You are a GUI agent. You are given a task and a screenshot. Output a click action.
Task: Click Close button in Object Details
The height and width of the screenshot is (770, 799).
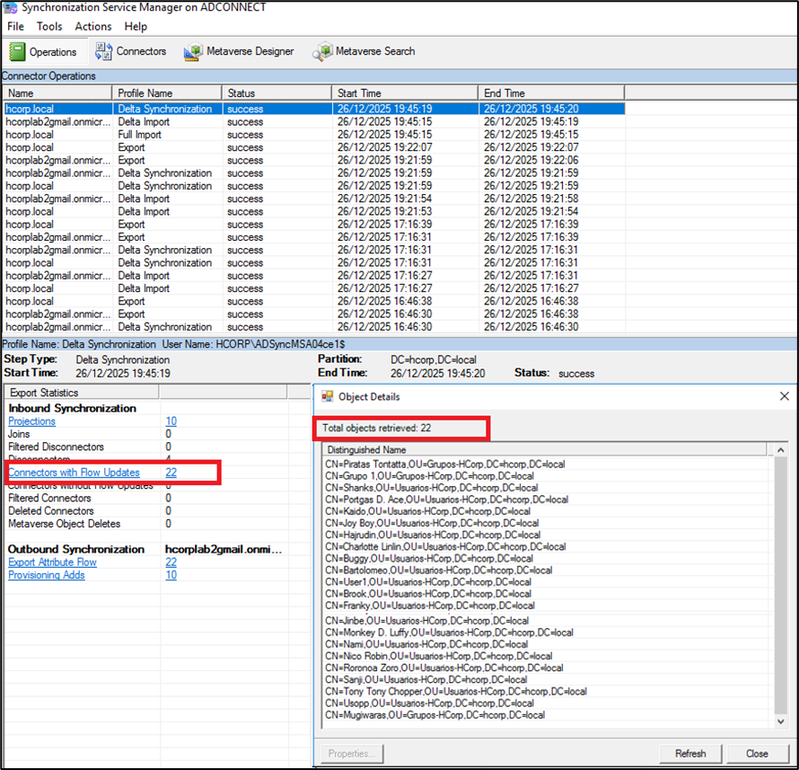(x=756, y=753)
